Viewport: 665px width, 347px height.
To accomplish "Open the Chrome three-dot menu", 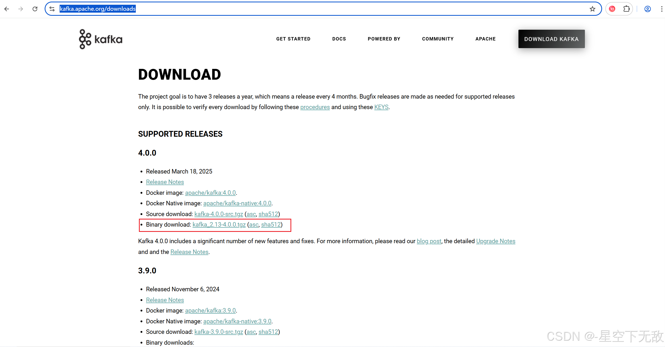I will 662,9.
